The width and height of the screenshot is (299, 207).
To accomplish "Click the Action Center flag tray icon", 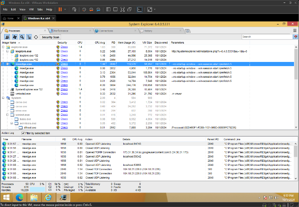I will [265, 198].
